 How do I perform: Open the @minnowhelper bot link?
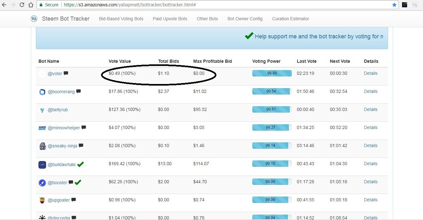click(x=64, y=128)
